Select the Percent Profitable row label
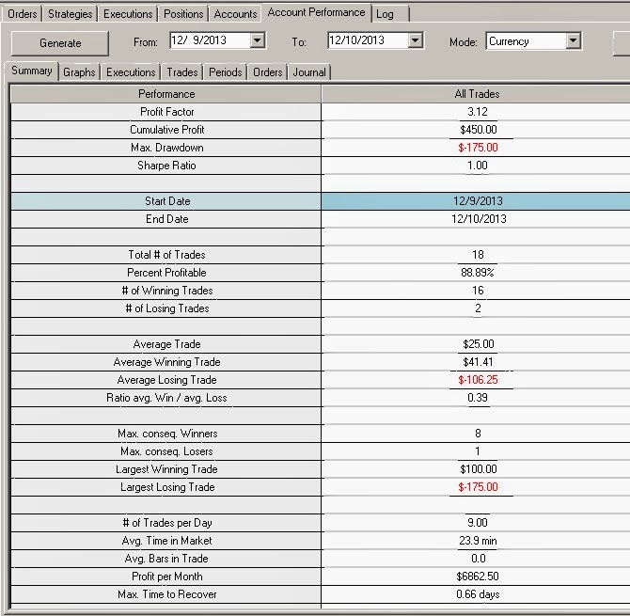This screenshot has height=616, width=630. tap(166, 273)
